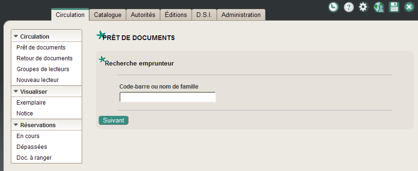Focus the Code-barre ou nom de famille field
The width and height of the screenshot is (418, 171).
167,97
